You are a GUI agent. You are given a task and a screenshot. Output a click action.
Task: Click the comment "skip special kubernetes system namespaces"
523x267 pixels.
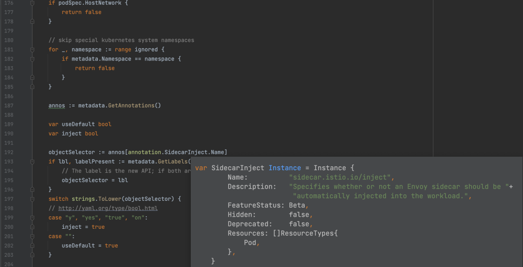(x=126, y=40)
